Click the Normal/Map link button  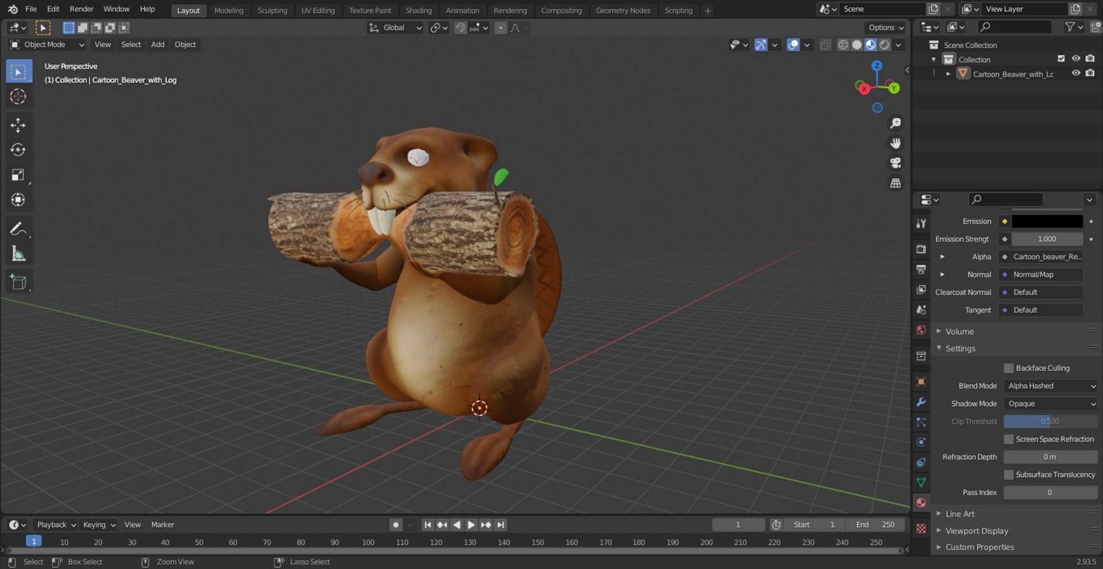coord(1041,274)
